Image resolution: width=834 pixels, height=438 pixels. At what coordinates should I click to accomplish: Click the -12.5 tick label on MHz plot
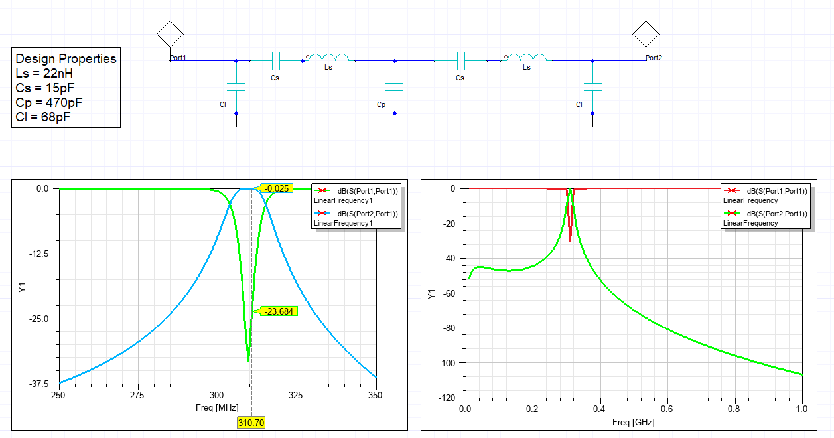tap(38, 254)
